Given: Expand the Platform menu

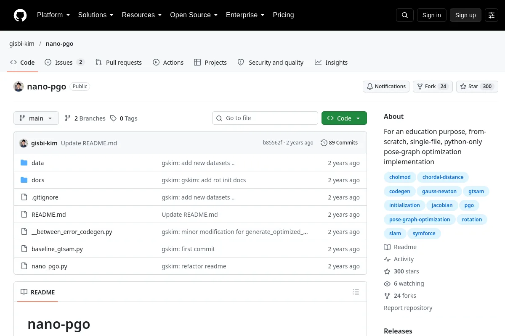Looking at the screenshot, I should click(53, 15).
